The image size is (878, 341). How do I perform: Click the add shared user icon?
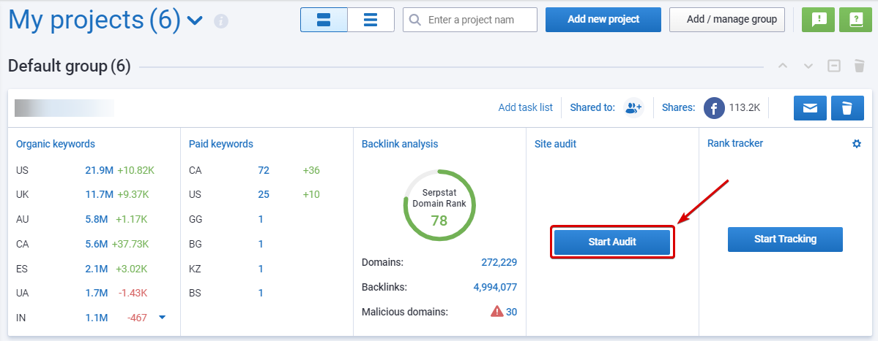(633, 108)
